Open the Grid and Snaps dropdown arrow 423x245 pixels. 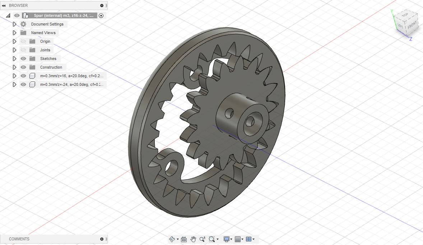[242, 239]
